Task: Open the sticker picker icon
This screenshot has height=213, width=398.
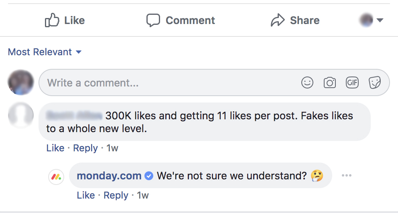Action: pyautogui.click(x=375, y=83)
